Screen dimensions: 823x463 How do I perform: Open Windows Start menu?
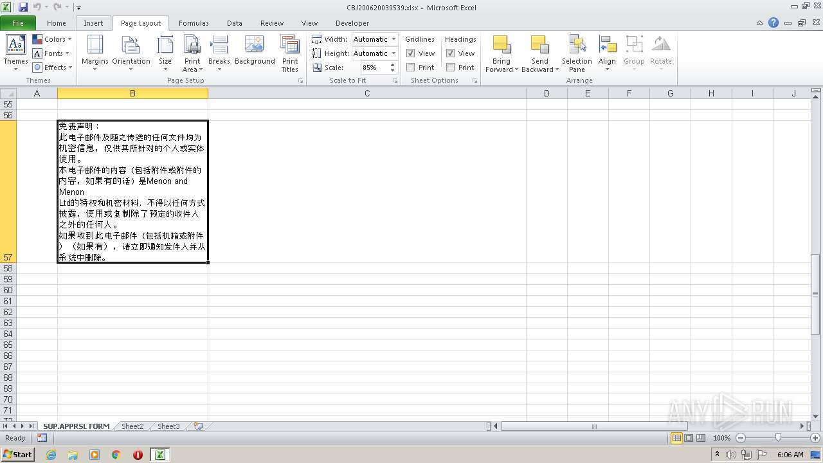point(17,454)
